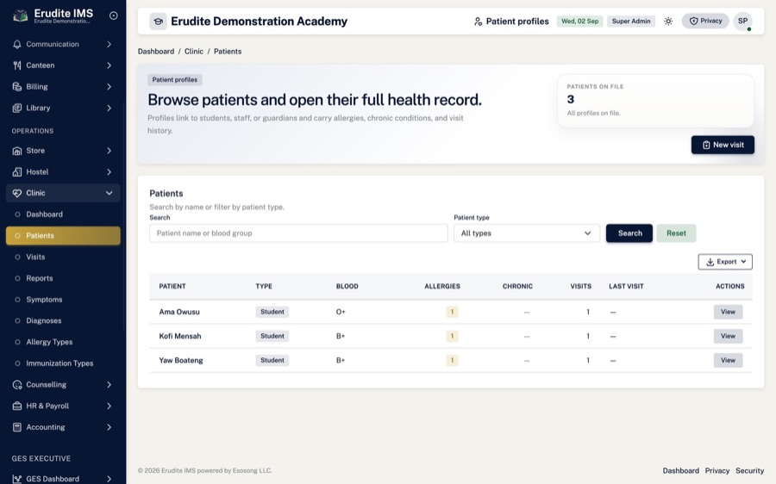Click the sidebar collapse circle icon
This screenshot has width=776, height=484.
[x=113, y=16]
